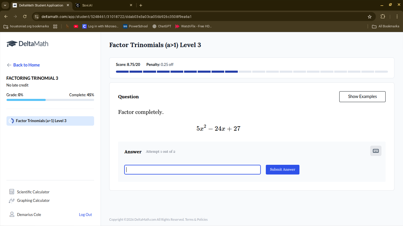This screenshot has height=226, width=403.
Task: Open All Bookmarks folder
Action: tap(386, 26)
